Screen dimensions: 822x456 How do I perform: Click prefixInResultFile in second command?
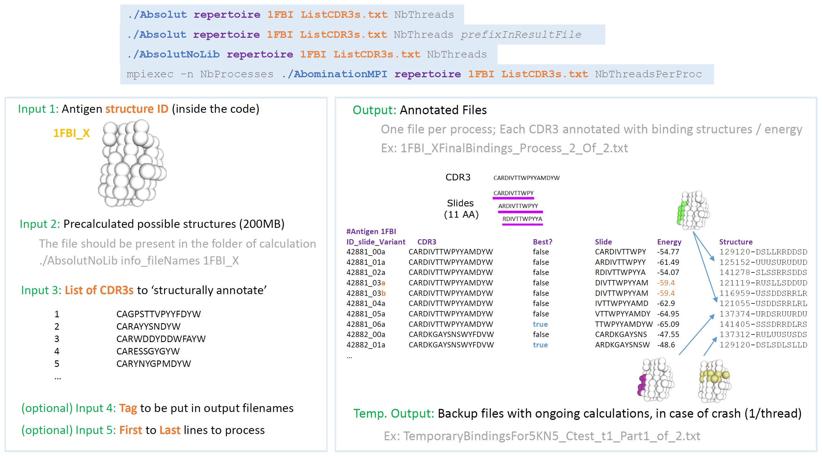tap(521, 34)
